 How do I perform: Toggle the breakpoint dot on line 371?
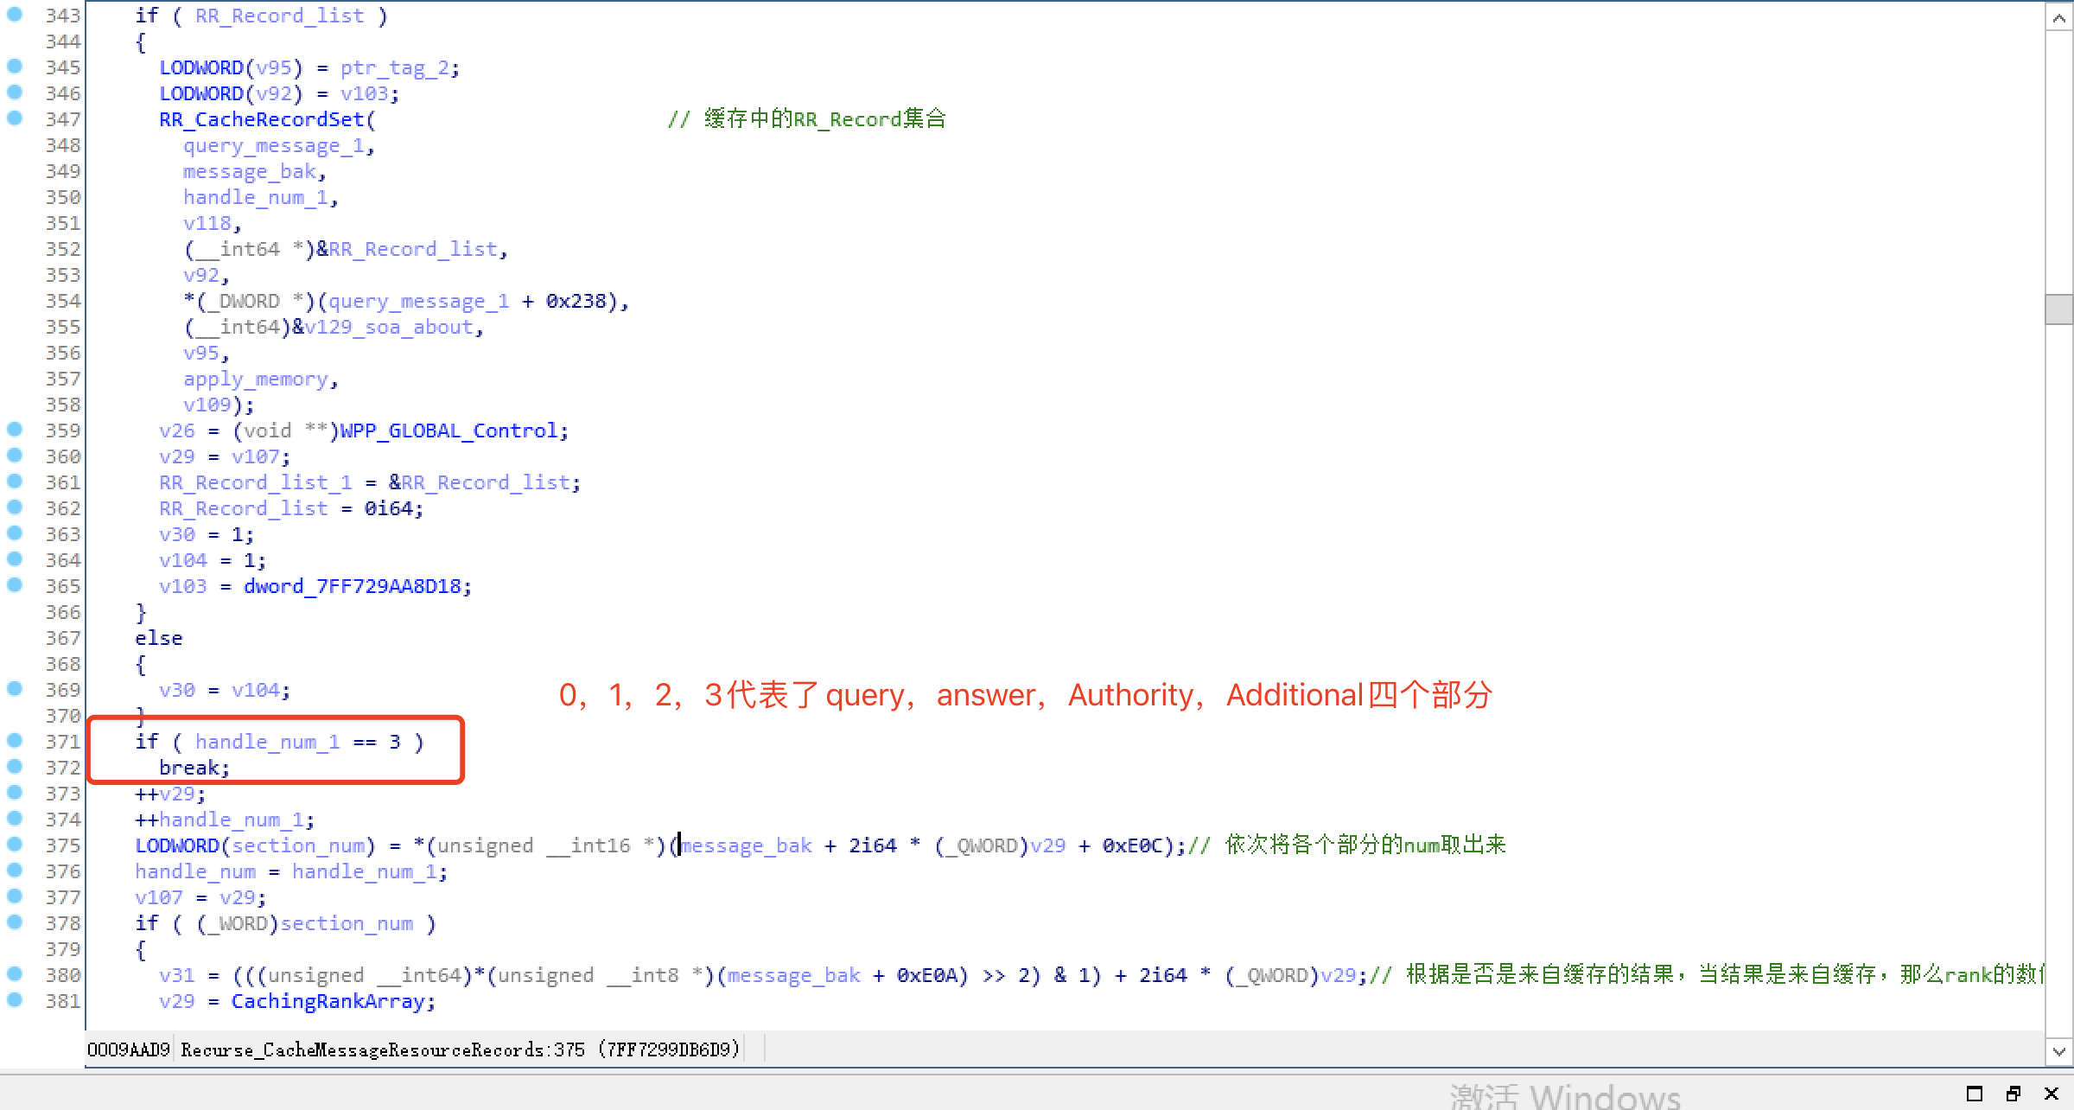pyautogui.click(x=15, y=740)
